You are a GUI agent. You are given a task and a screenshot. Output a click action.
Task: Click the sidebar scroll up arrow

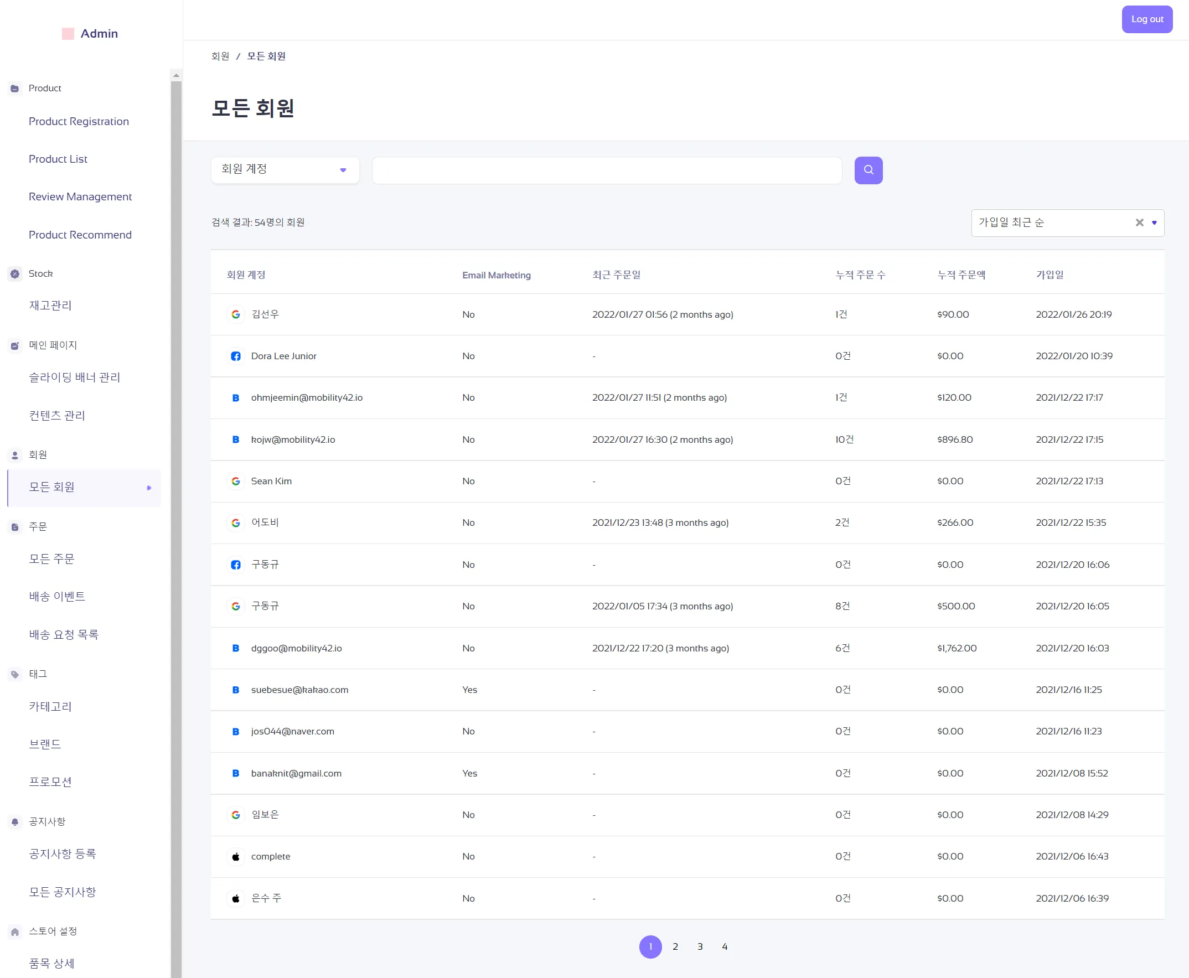tap(176, 75)
